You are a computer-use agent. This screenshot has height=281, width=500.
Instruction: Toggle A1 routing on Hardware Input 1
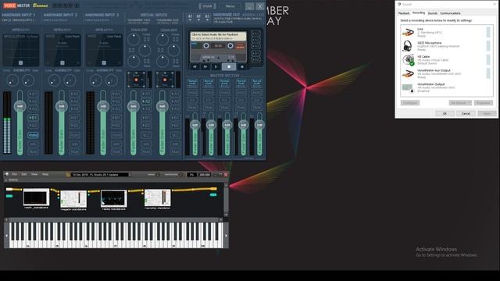click(33, 94)
